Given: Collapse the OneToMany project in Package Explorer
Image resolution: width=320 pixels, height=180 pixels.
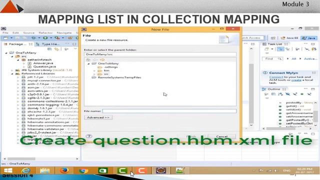Looking at the screenshot, I should point(6,53).
